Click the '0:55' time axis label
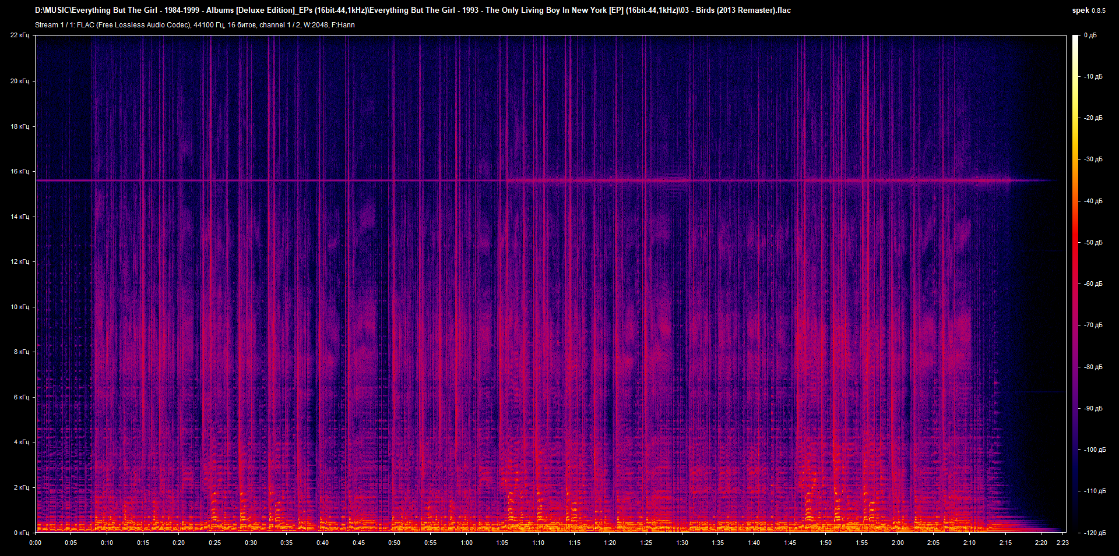 coord(431,543)
